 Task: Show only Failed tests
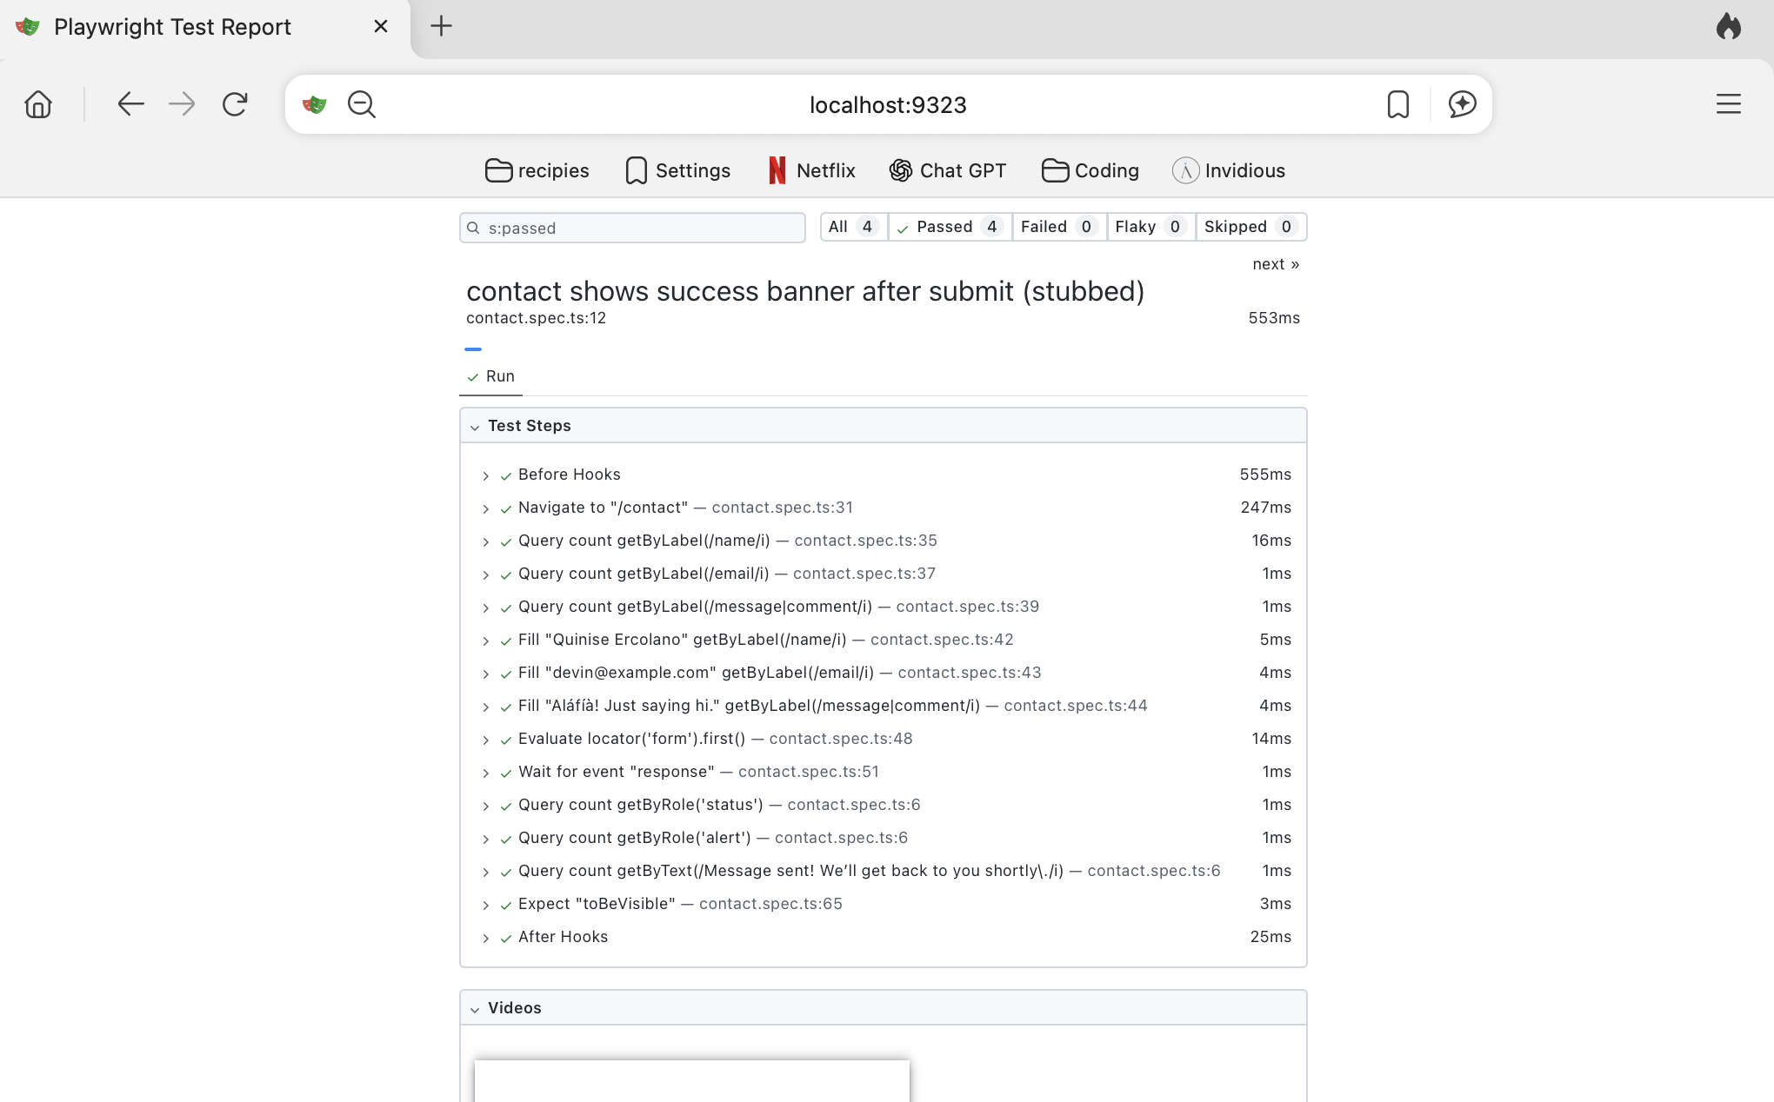(1057, 227)
